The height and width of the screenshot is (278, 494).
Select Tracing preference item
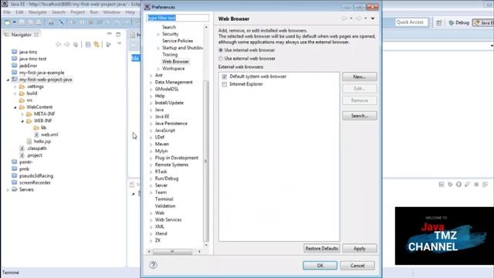(170, 55)
